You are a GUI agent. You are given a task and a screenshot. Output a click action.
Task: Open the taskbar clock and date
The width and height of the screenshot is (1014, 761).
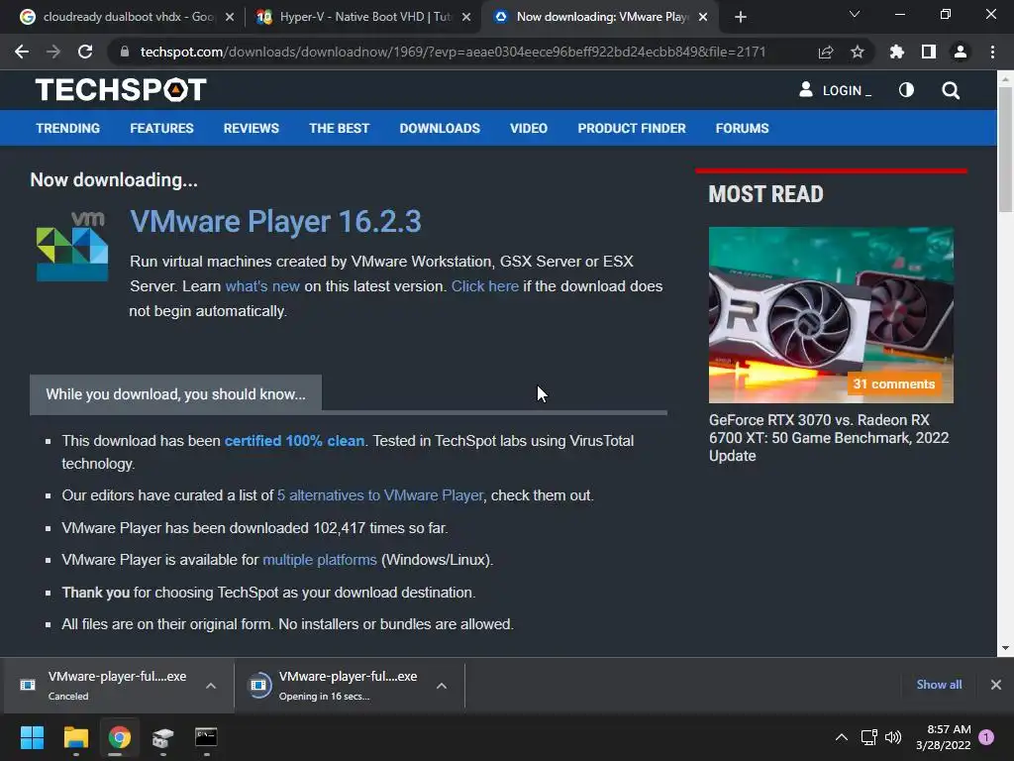point(944,737)
